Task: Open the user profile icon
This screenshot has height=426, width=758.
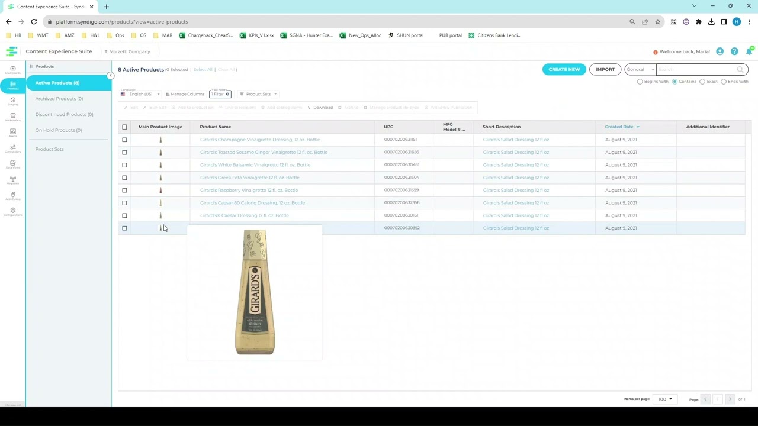Action: (720, 51)
